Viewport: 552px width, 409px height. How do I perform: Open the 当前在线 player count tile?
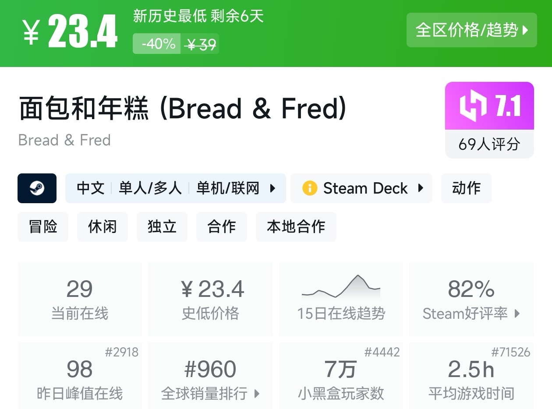tap(80, 299)
